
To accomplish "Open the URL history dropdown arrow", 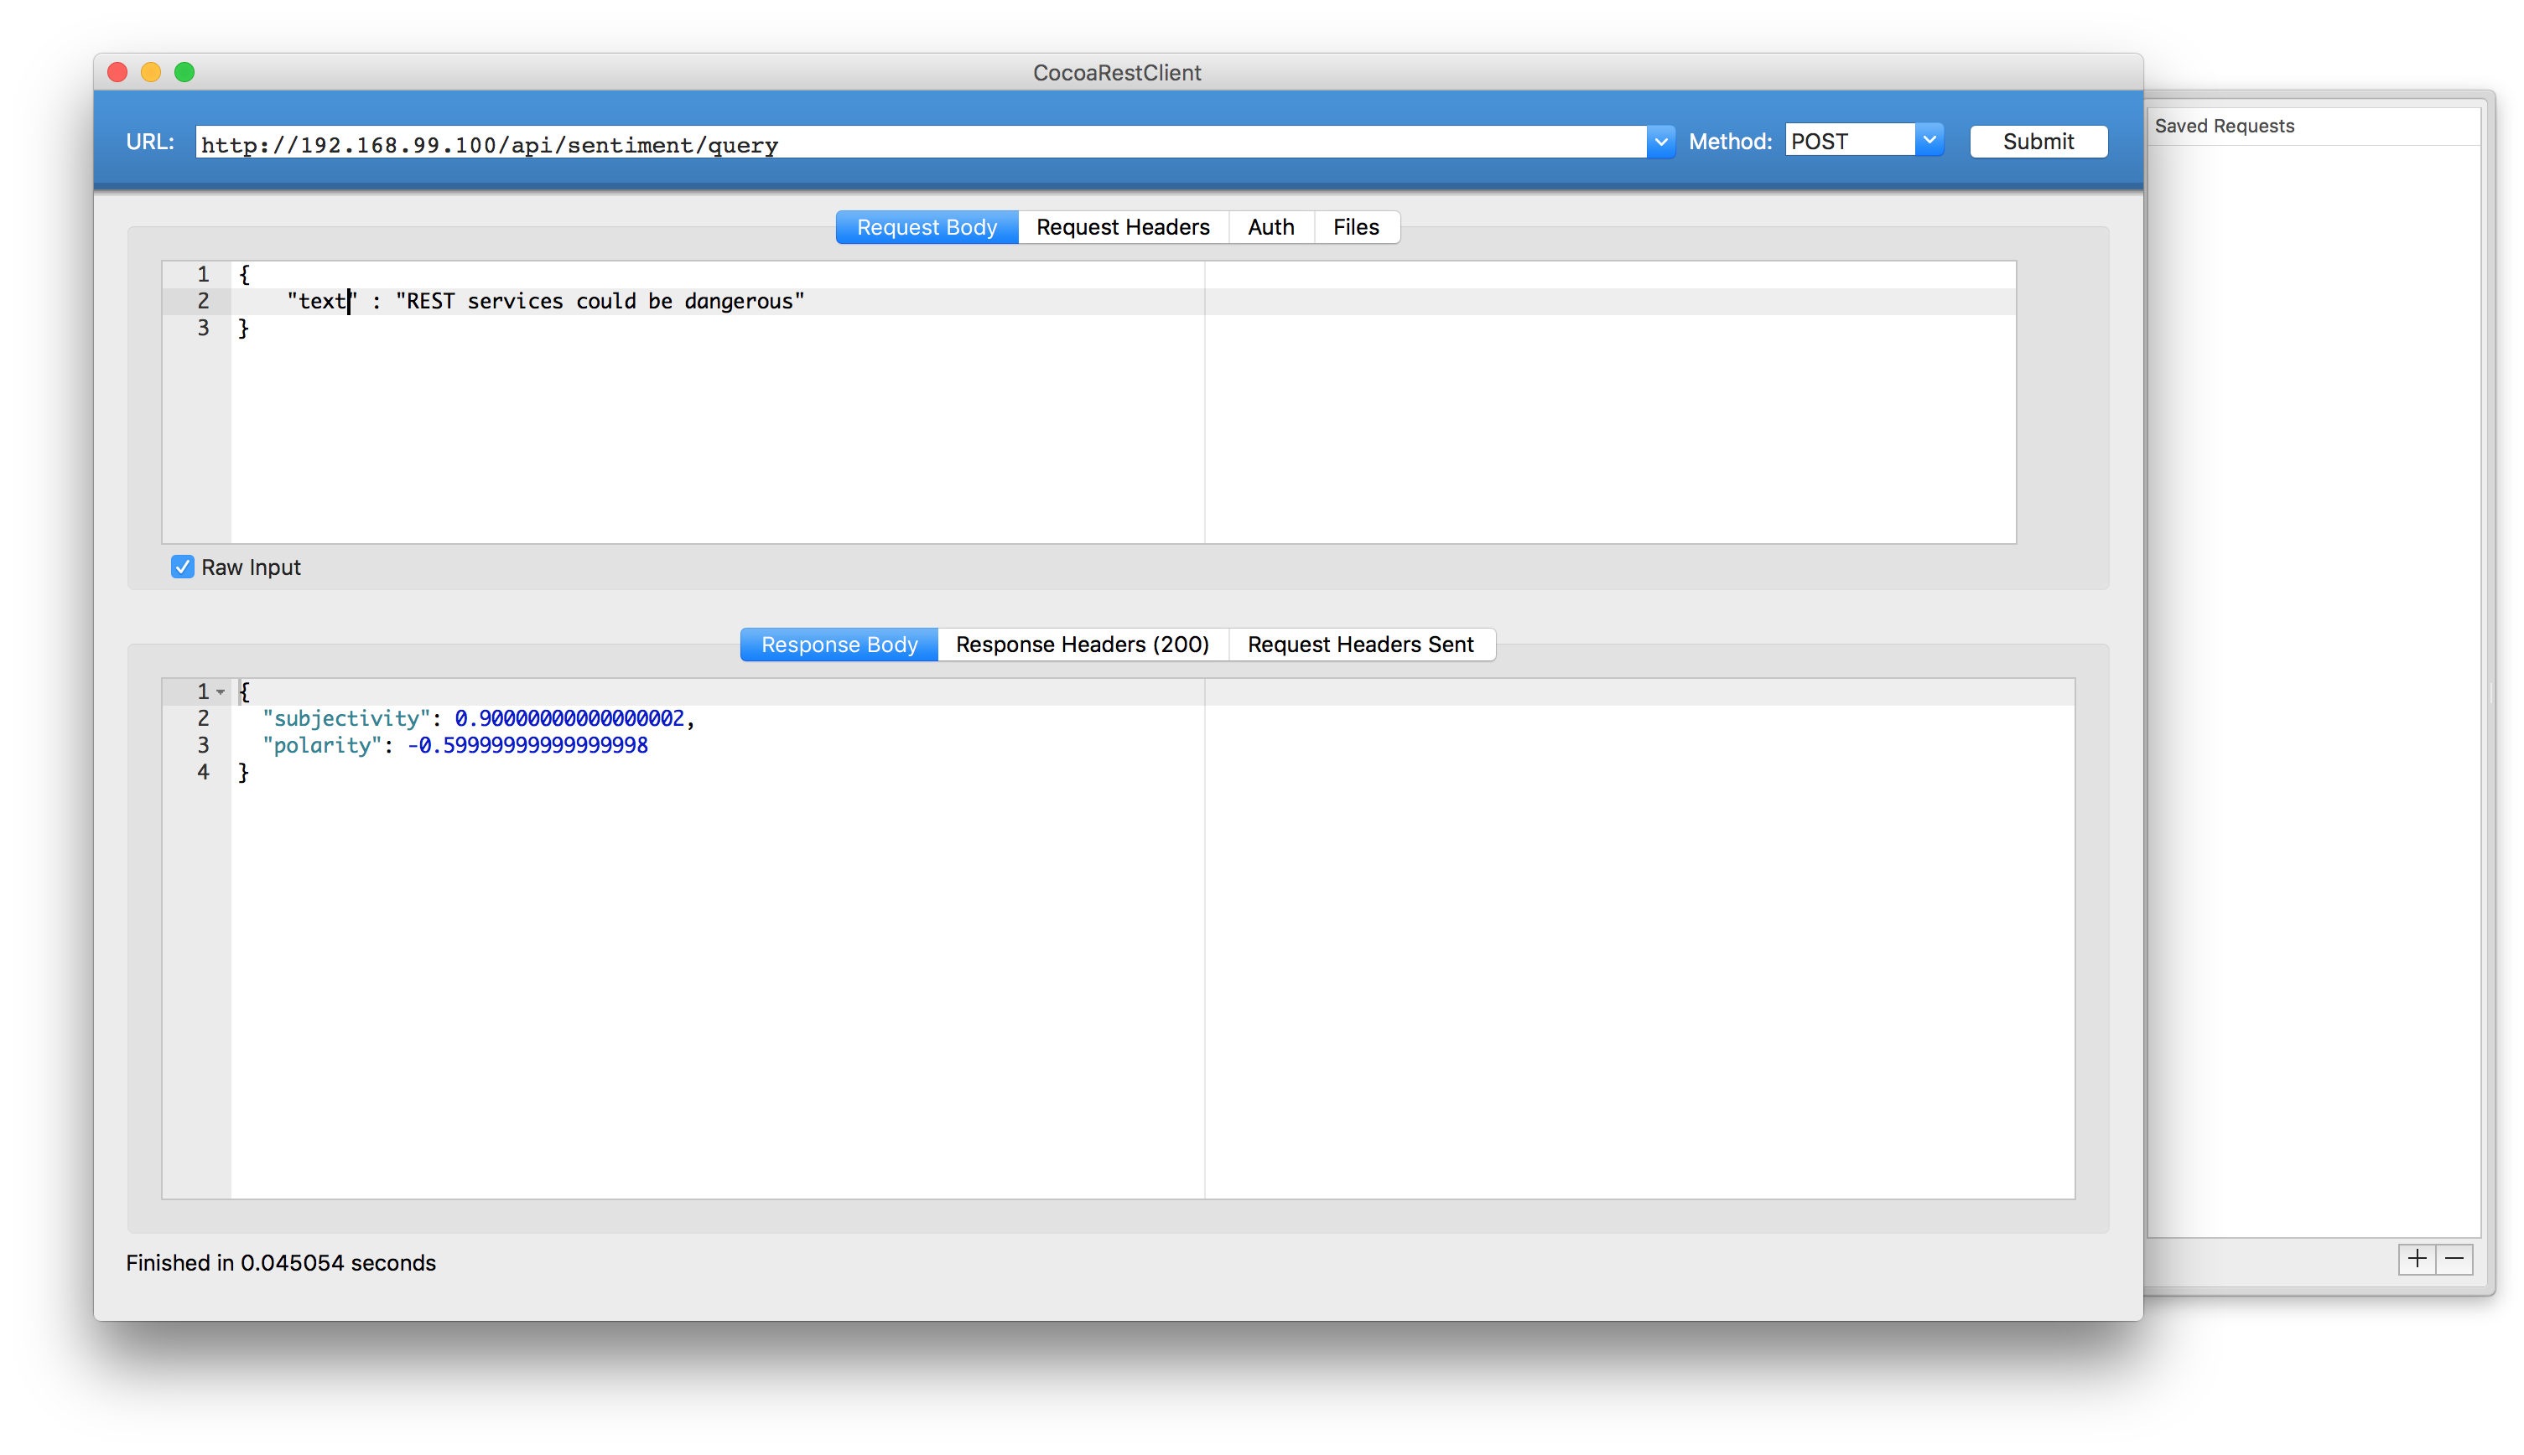I will tap(1659, 142).
